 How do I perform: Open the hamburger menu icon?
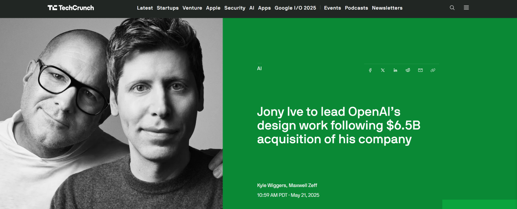[x=466, y=8]
